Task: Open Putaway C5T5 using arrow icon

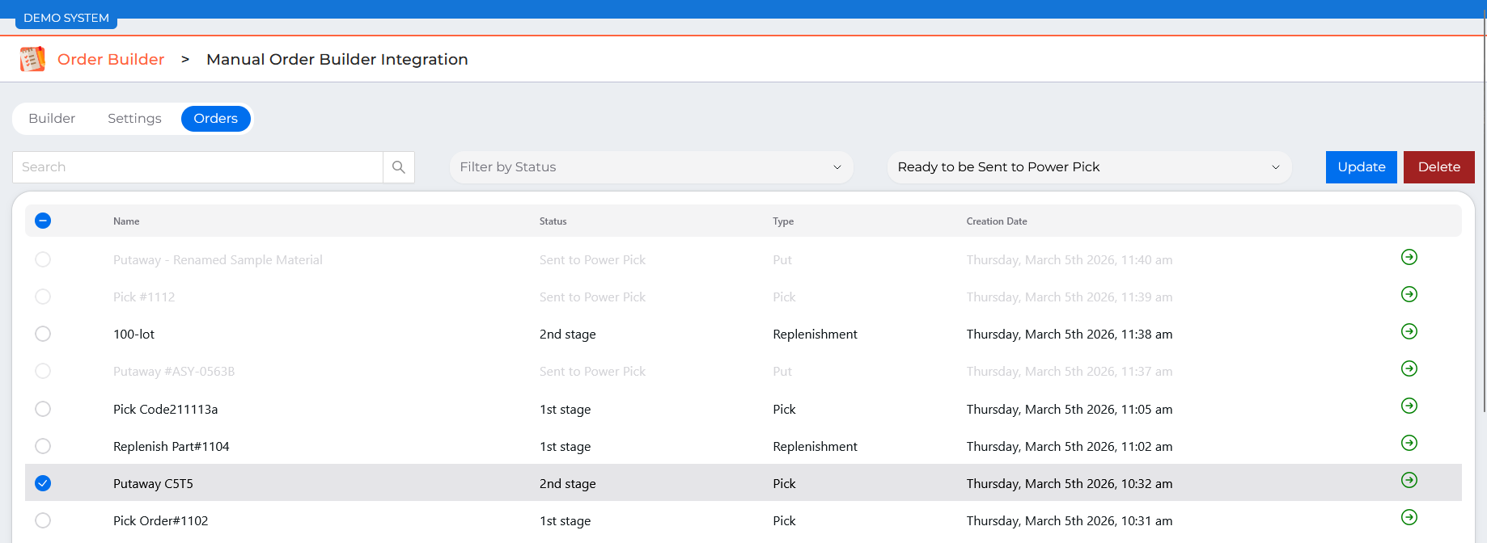Action: [1409, 480]
